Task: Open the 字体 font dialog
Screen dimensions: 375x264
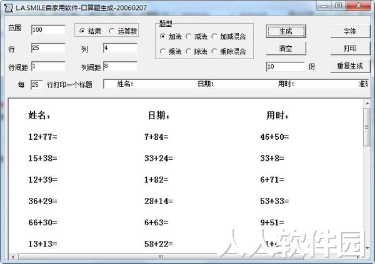Action: [350, 31]
